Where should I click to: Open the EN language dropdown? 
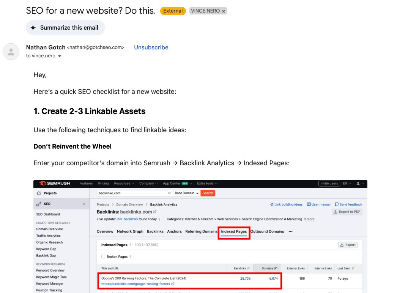347,183
